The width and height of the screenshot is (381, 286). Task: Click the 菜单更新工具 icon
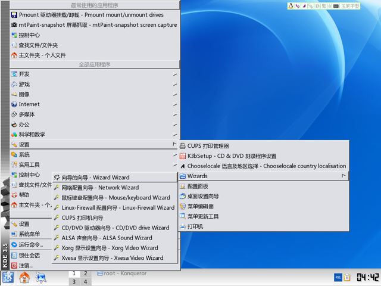183,216
